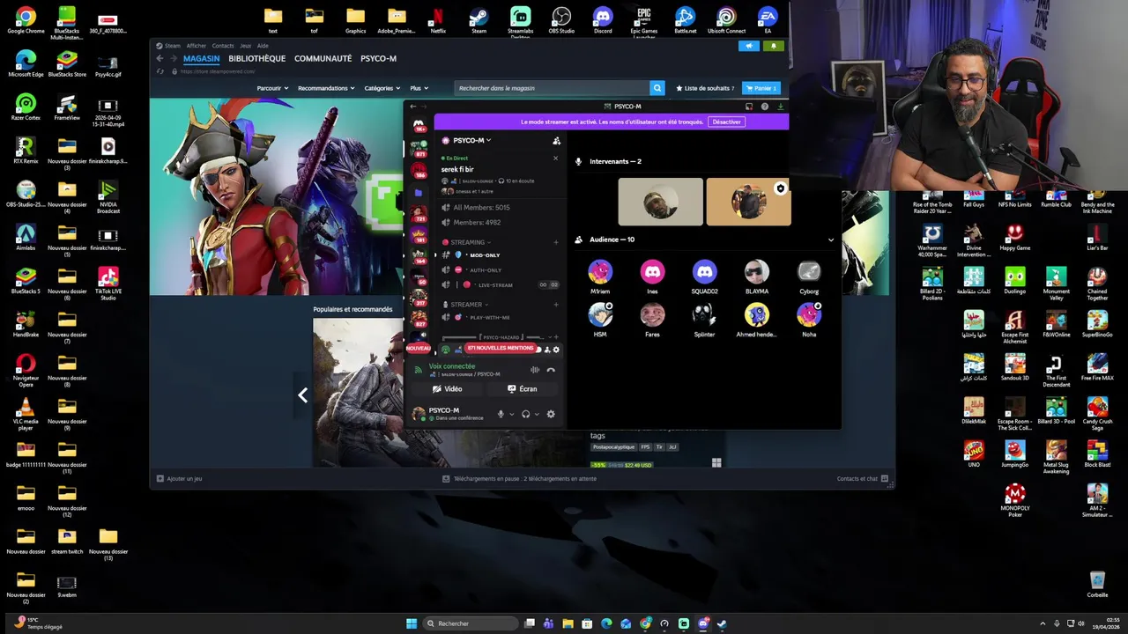Open Epic Games Launcher desktop shortcut
Image resolution: width=1128 pixels, height=634 pixels.
tap(644, 20)
